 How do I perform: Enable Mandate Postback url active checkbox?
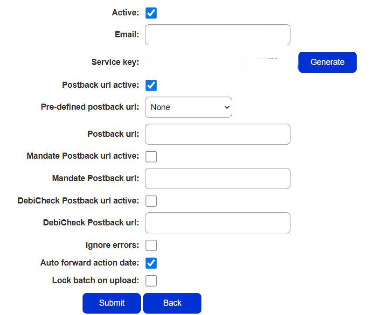point(151,156)
